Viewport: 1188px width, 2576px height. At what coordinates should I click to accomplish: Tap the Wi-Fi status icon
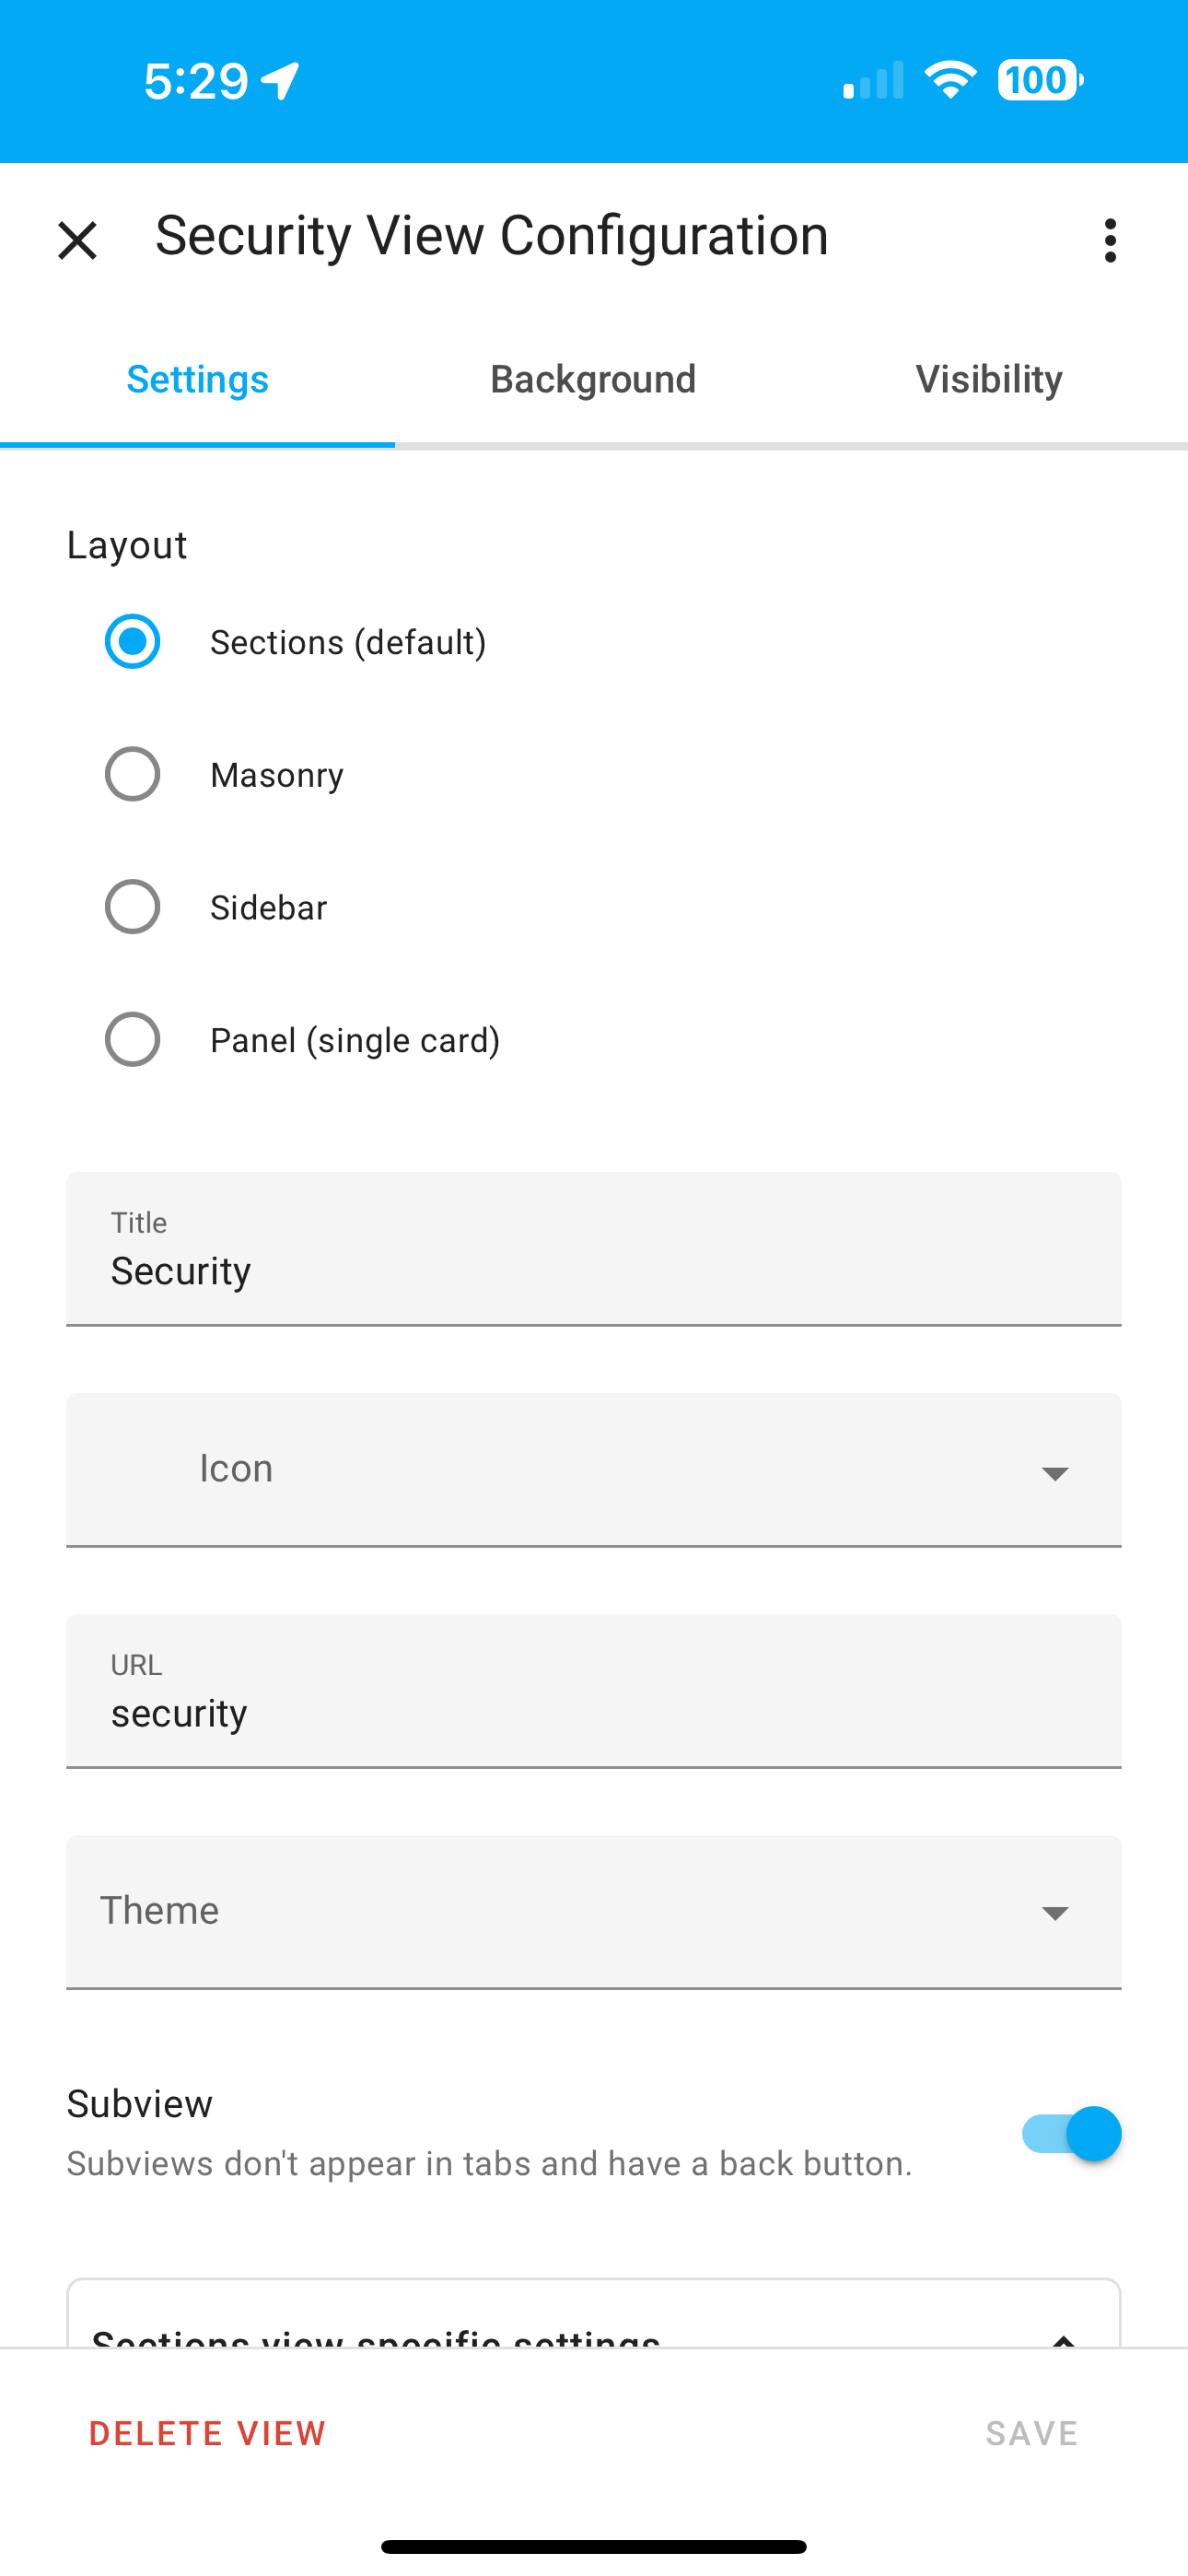(950, 80)
